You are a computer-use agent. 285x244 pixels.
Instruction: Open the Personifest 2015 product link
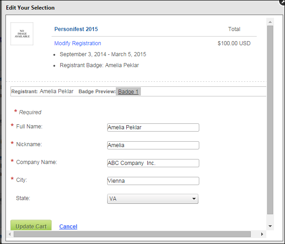point(76,29)
